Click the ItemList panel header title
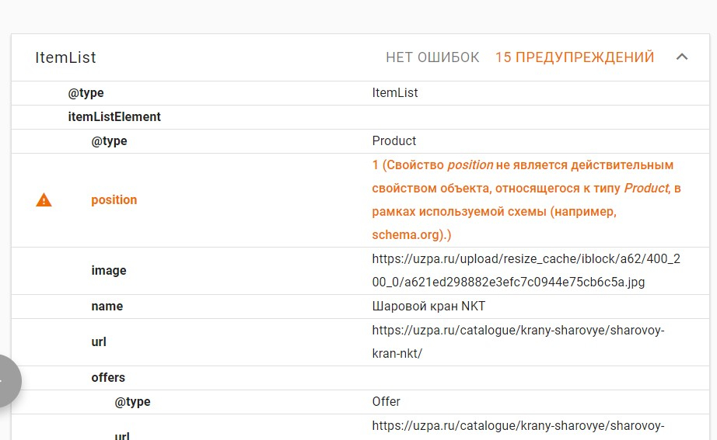The image size is (717, 440). [x=66, y=57]
